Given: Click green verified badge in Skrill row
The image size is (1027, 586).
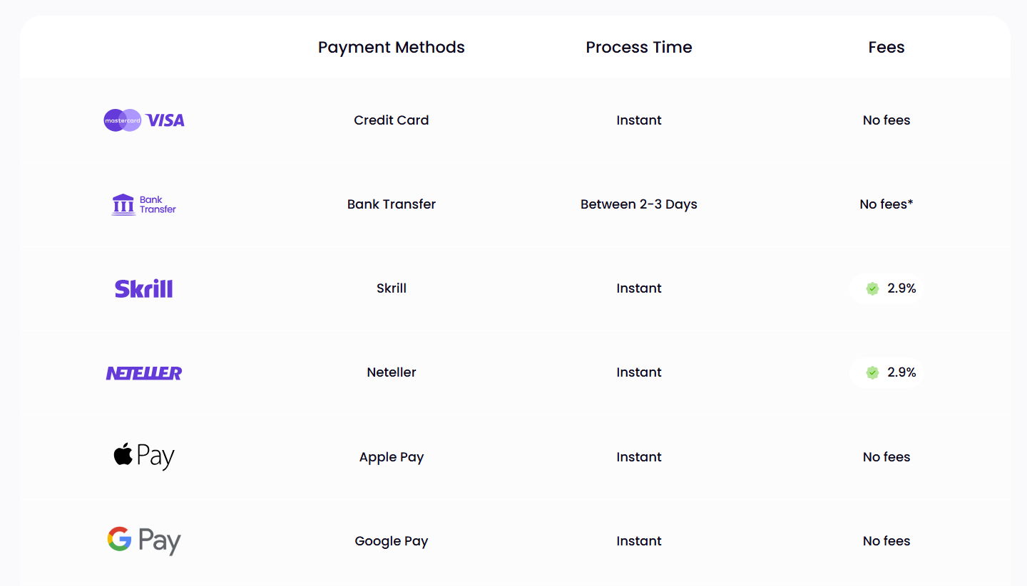Looking at the screenshot, I should point(872,288).
